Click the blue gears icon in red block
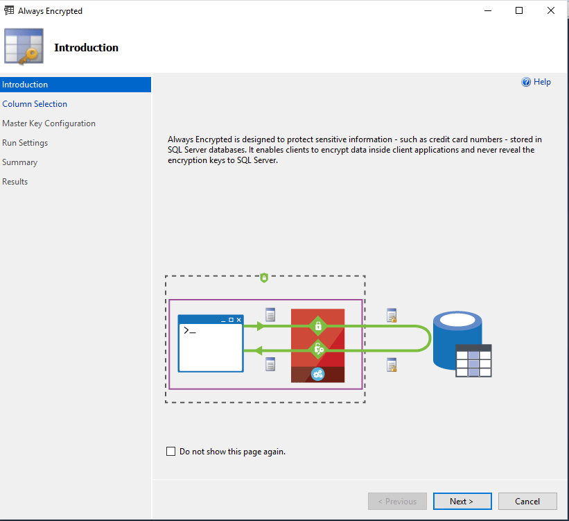Image resolution: width=569 pixels, height=521 pixels. [317, 374]
